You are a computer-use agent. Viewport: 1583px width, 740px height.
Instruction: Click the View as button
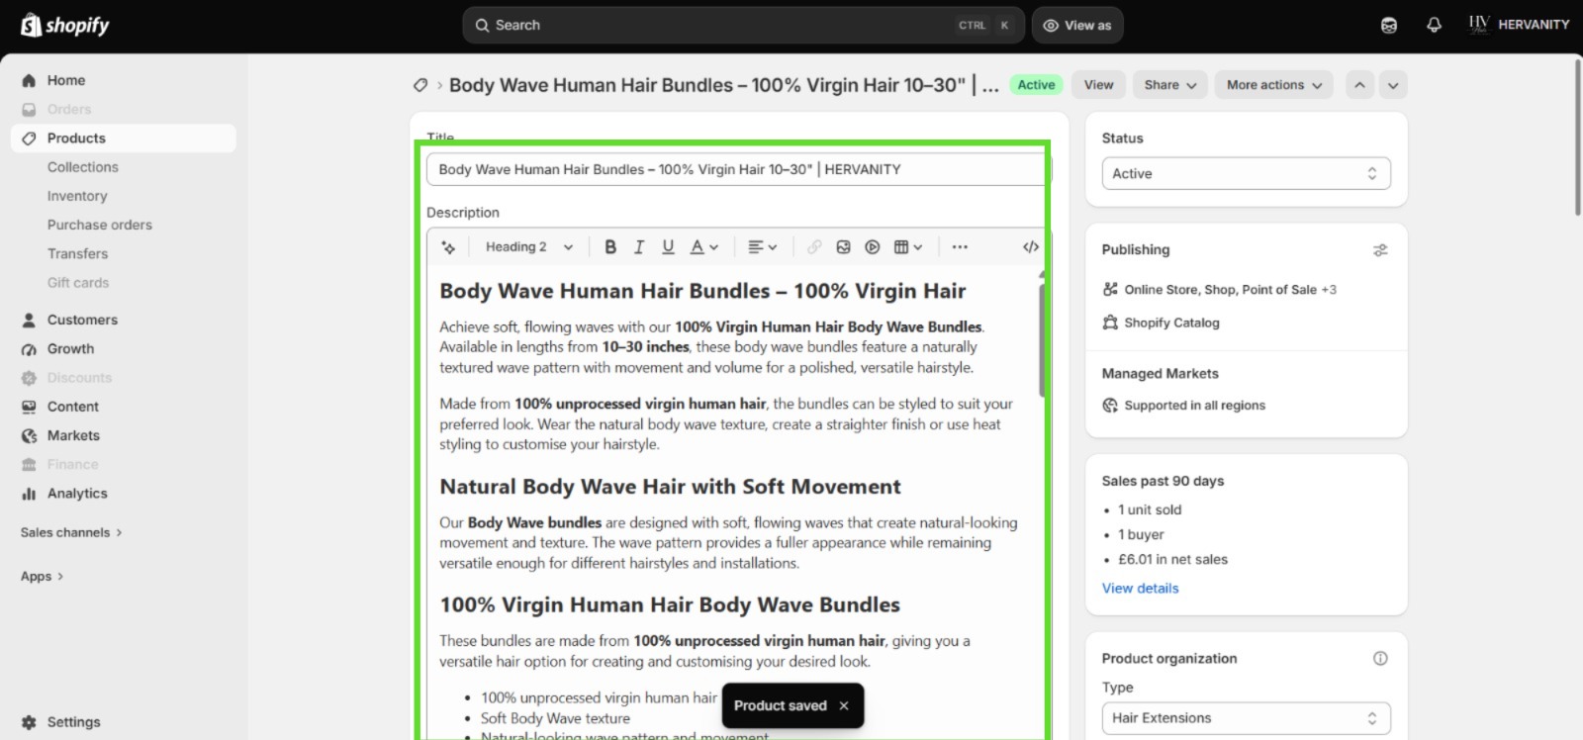(x=1077, y=25)
